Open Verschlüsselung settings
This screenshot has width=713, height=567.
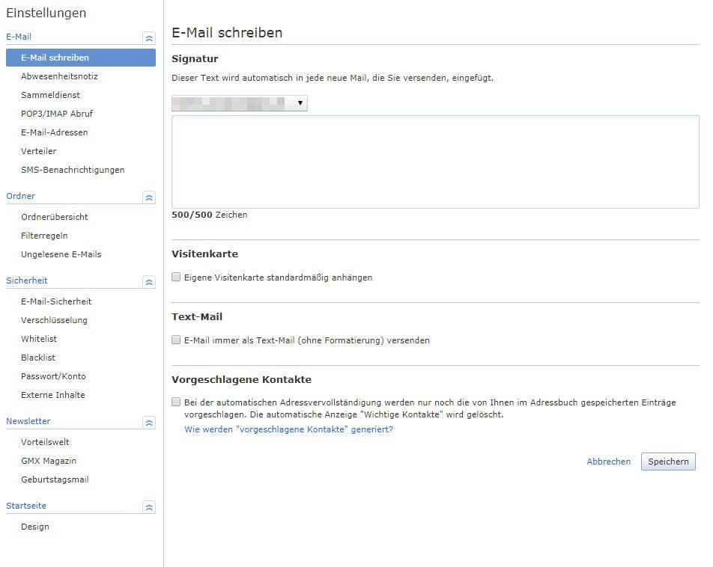[x=54, y=320]
